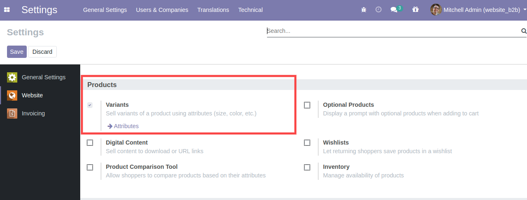The width and height of the screenshot is (527, 200).
Task: Click 'Manage availability of products' text
Action: pyautogui.click(x=363, y=175)
